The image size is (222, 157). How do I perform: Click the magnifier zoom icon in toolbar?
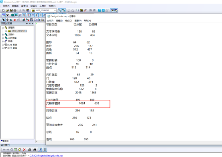point(77,10)
